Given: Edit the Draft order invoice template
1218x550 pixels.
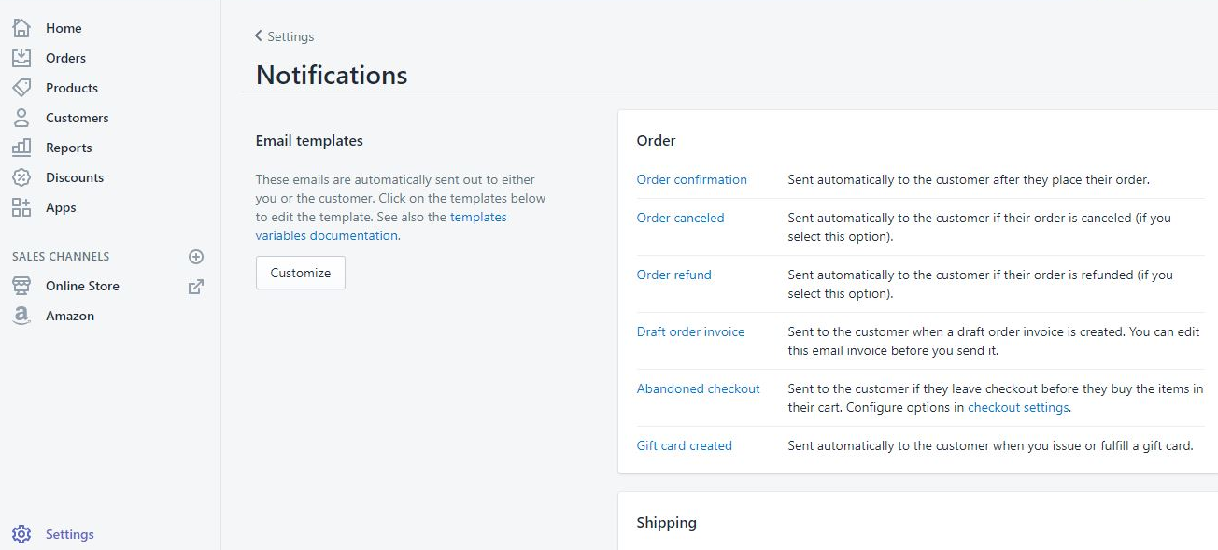Looking at the screenshot, I should point(691,331).
